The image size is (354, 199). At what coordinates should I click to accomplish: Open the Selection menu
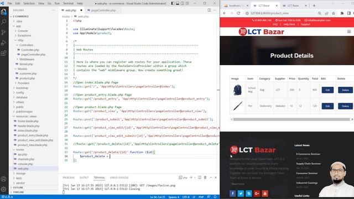29,3
